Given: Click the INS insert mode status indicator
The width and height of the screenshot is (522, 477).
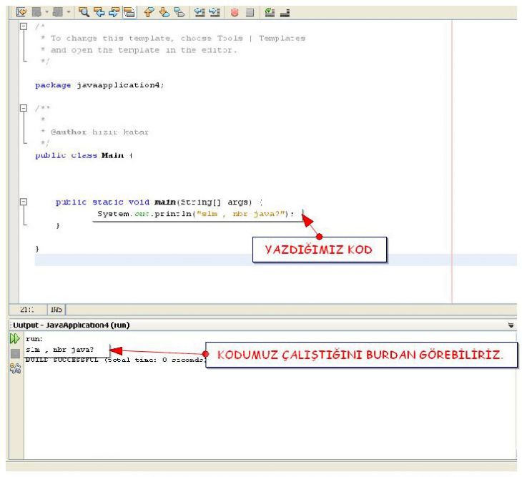Looking at the screenshot, I should point(56,310).
